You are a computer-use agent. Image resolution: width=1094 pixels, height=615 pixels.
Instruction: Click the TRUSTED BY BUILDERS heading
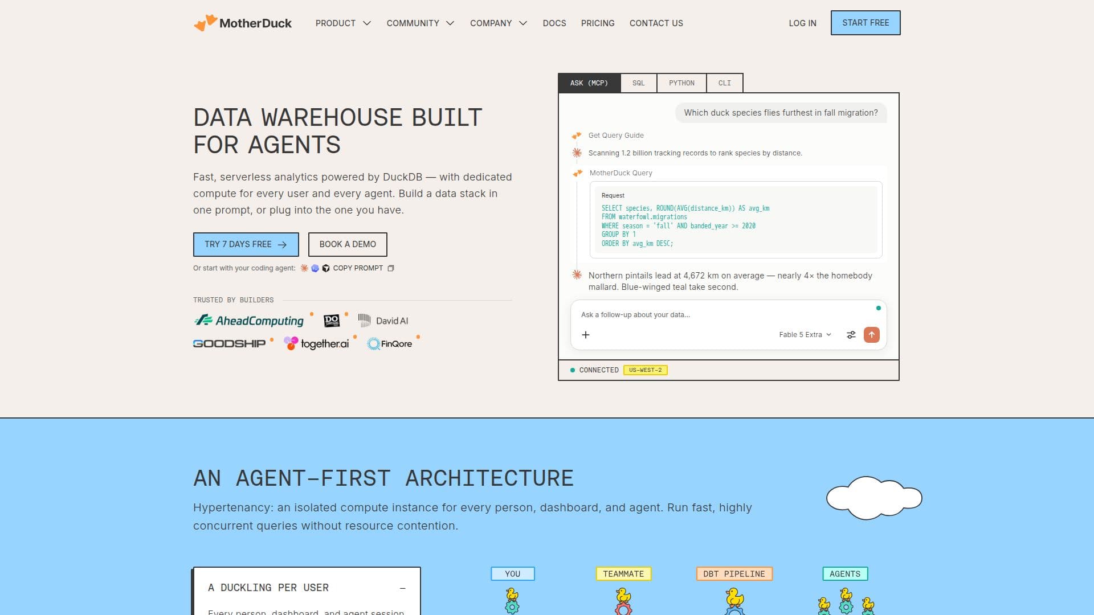[233, 300]
